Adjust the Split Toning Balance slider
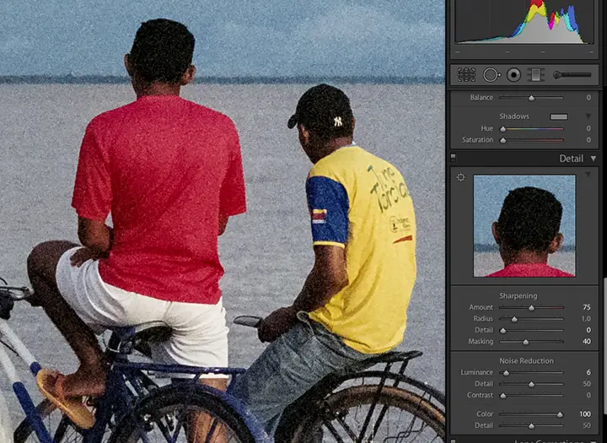Viewport: 607px width, 443px height. click(x=531, y=98)
